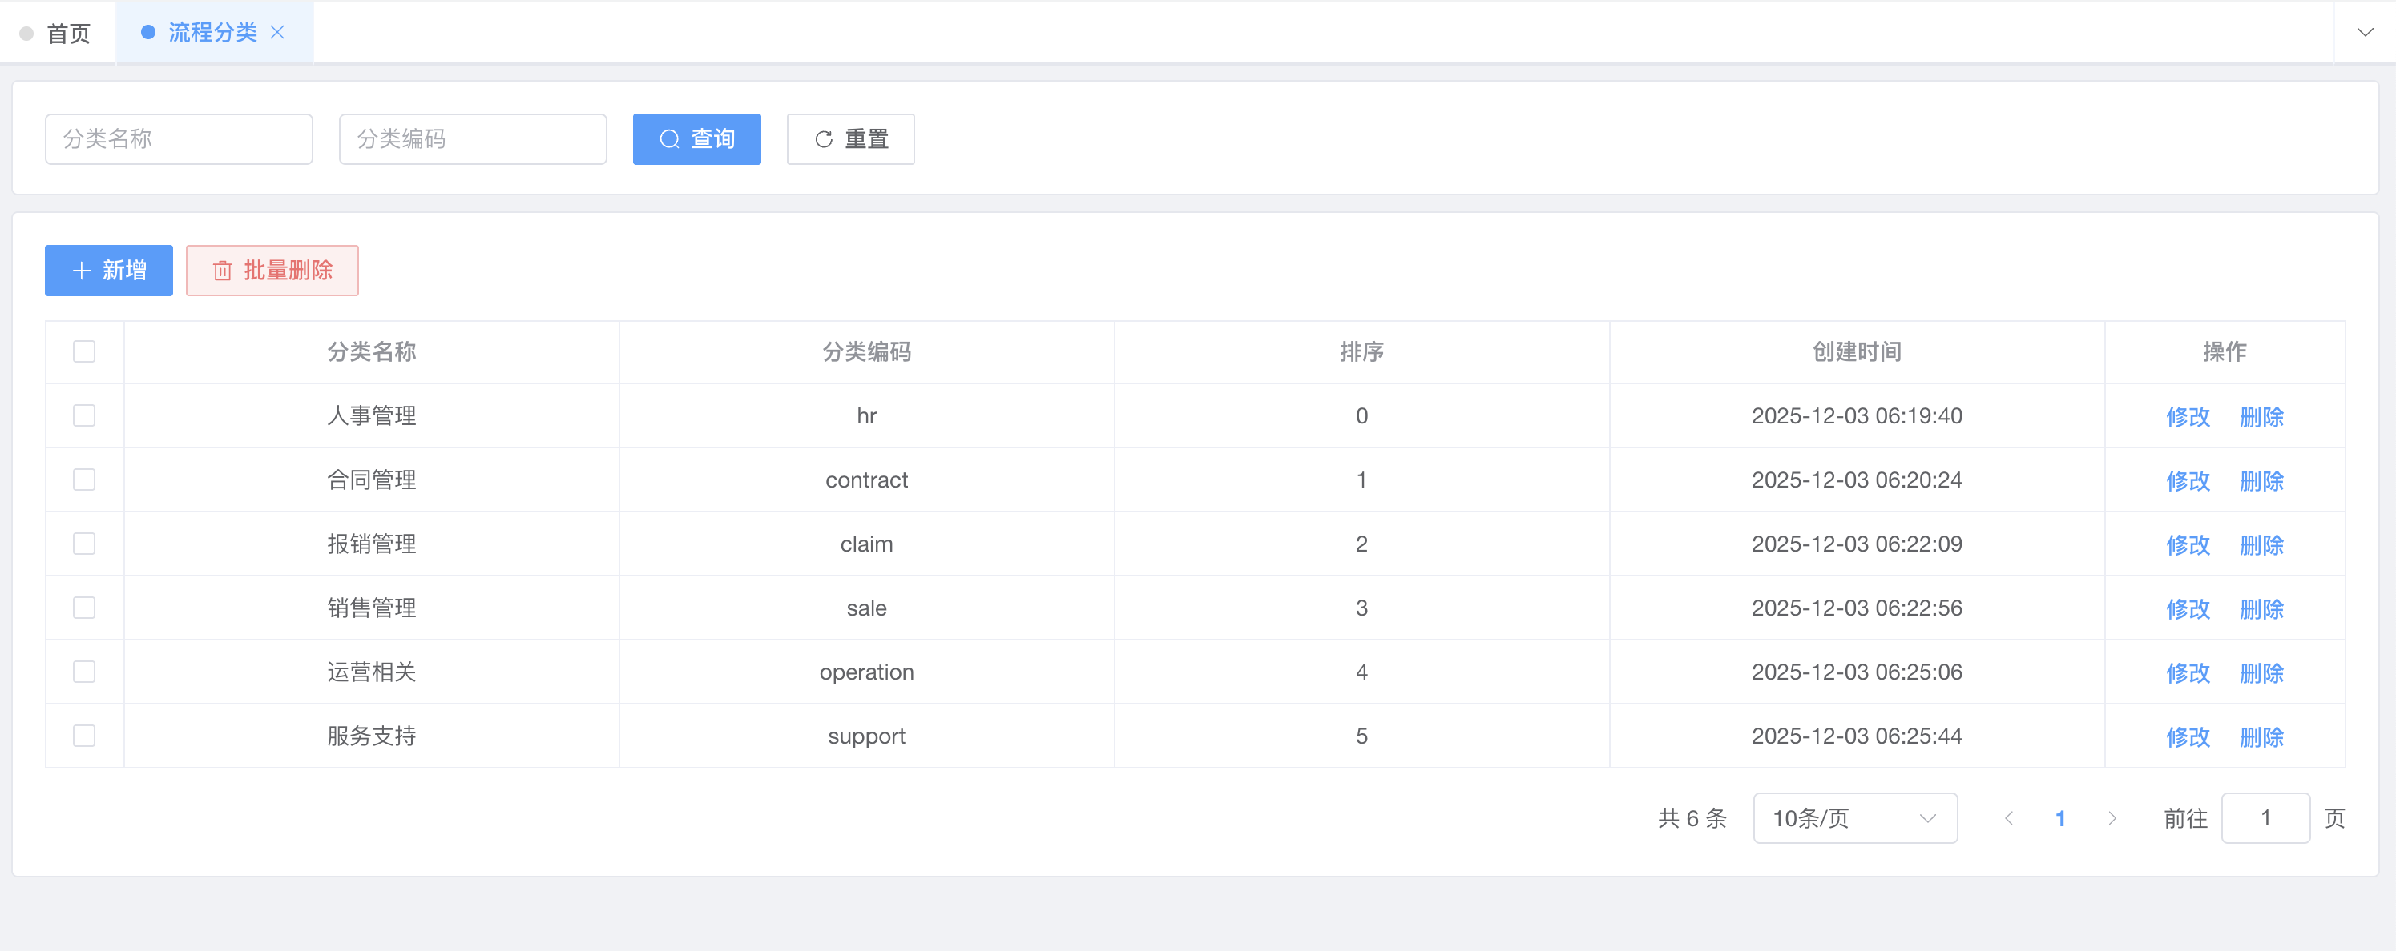
Task: Check the 人事管理 row checkbox
Action: tap(85, 416)
